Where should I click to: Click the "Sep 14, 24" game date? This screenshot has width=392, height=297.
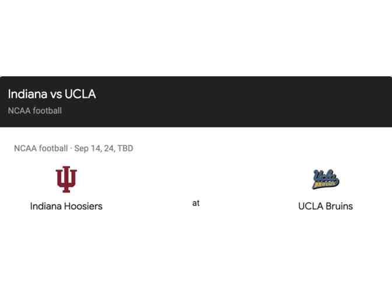(93, 148)
